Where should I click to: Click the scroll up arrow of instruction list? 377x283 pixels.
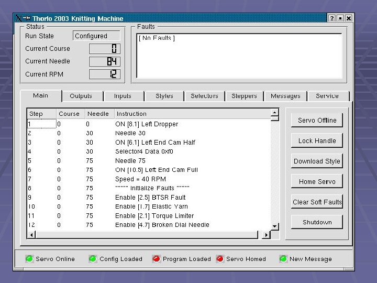274,113
